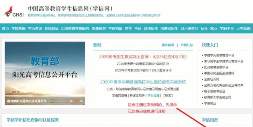This screenshot has height=127, width=253.
Task: Click the 更多新闻 link
Action: 168,45
